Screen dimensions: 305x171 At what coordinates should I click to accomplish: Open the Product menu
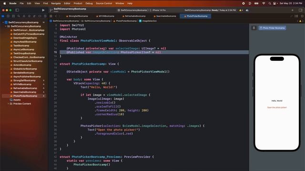(x=78, y=3)
